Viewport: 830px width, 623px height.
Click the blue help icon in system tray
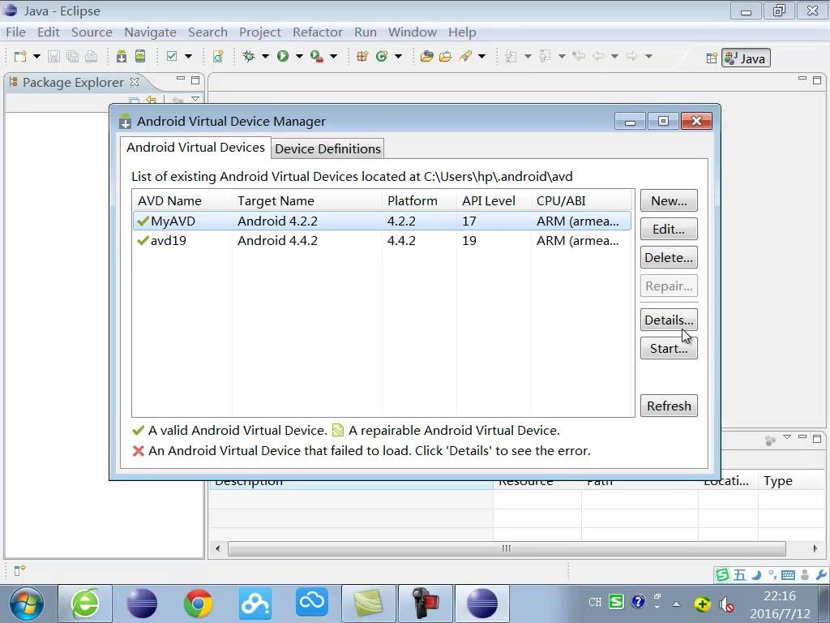(639, 601)
